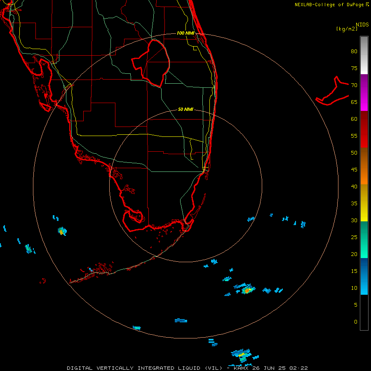This screenshot has height=371, width=371.
Task: Click the '50 NMI' range ring label
Action: point(185,109)
